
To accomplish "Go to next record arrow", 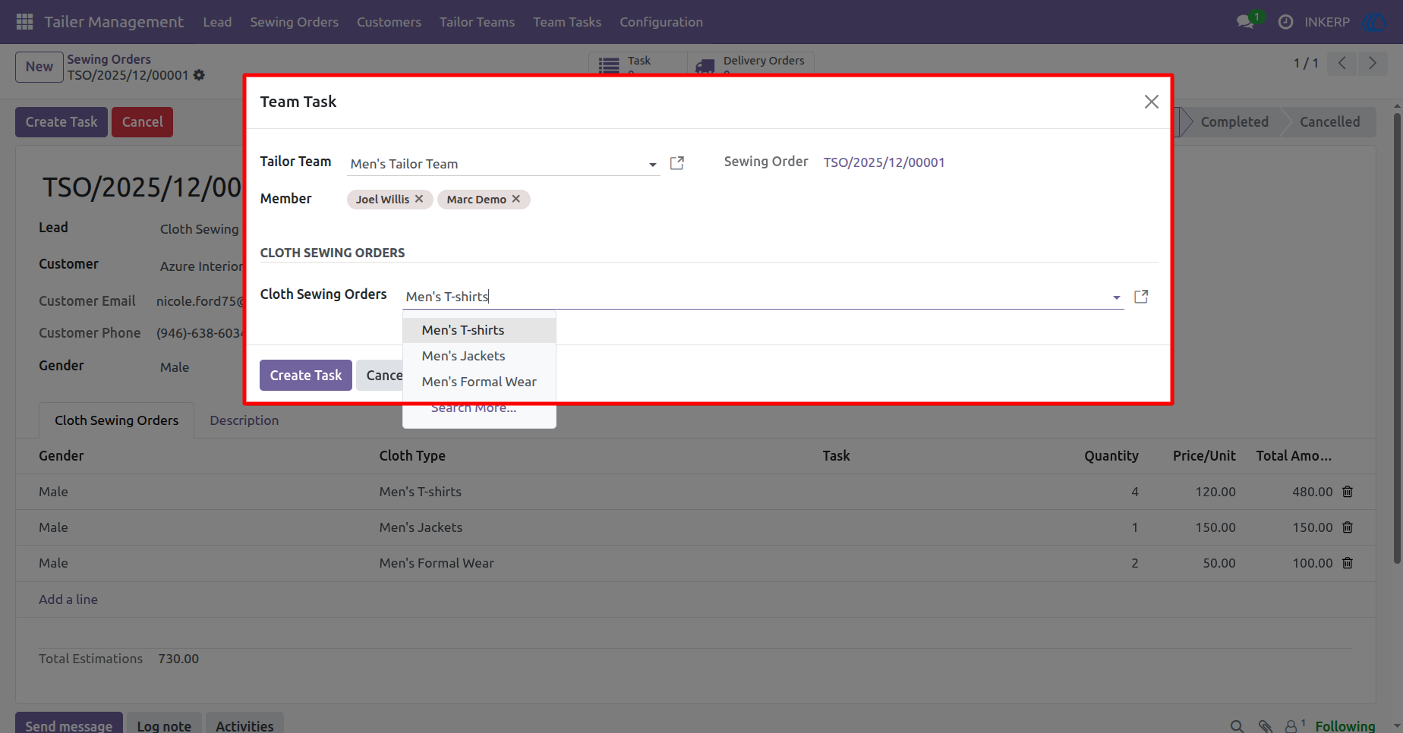I will tap(1372, 63).
